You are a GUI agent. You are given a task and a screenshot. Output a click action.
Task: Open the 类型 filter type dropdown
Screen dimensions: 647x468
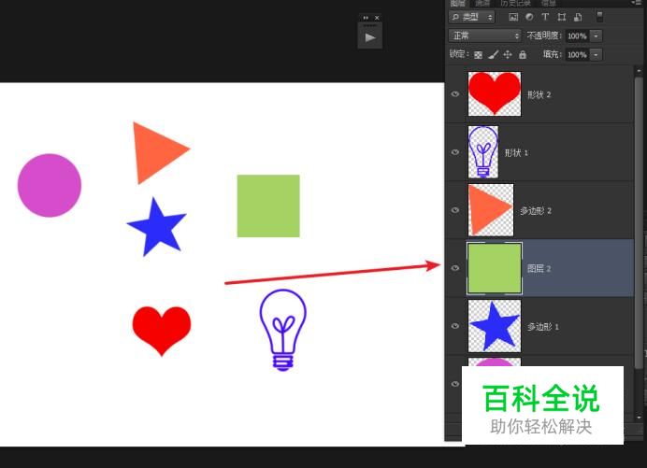[x=471, y=17]
